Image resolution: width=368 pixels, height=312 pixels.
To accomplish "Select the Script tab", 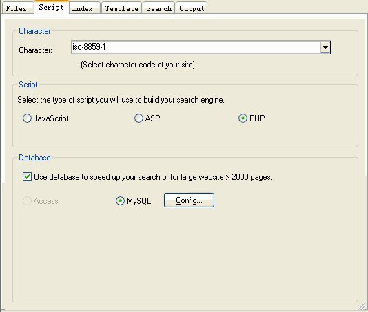I will coord(52,8).
